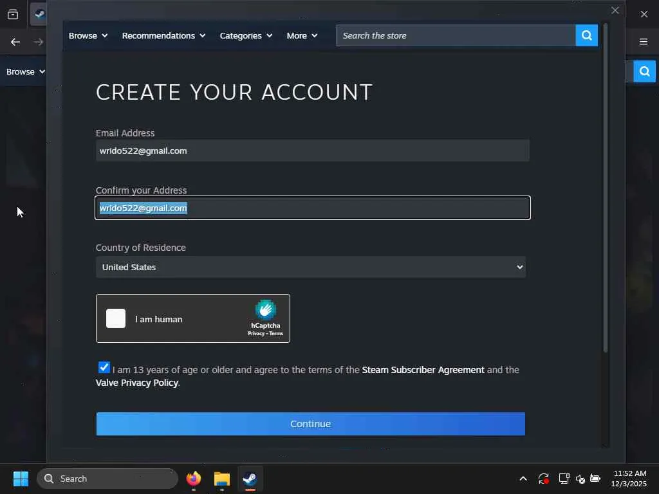Expand the Browse menu in the dialog
This screenshot has height=494, width=659.
[88, 36]
